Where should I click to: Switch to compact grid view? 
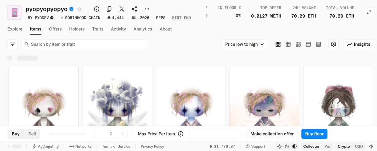(288, 44)
